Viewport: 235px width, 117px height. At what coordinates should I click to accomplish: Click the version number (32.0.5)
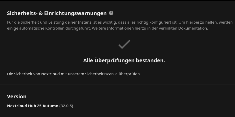pos(66,106)
